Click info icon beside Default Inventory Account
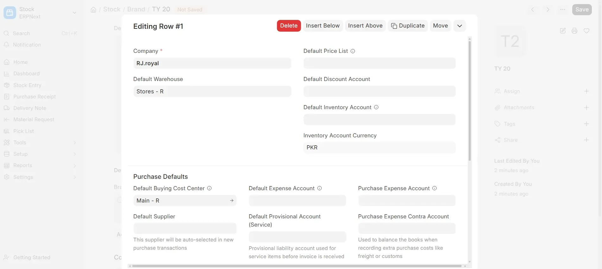The width and height of the screenshot is (602, 269). click(376, 107)
